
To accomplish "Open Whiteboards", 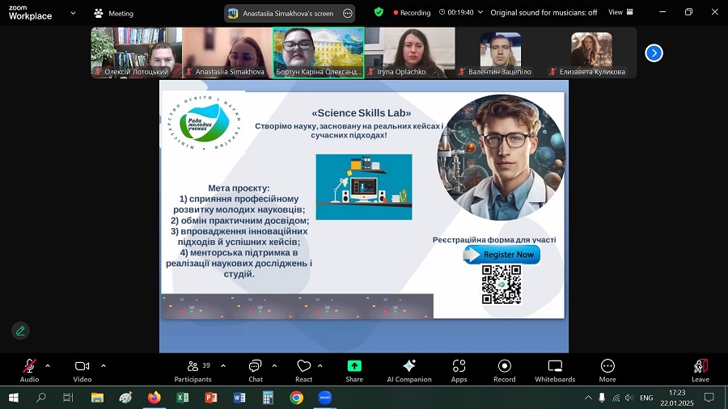I will click(555, 369).
